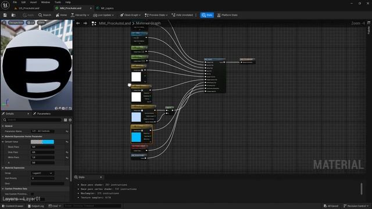This screenshot has width=372, height=209.
Task: Open Platform Stats panel
Action: (x=227, y=15)
